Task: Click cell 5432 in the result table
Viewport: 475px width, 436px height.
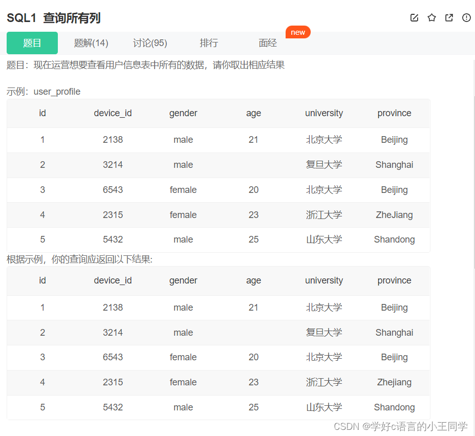Action: (x=113, y=407)
